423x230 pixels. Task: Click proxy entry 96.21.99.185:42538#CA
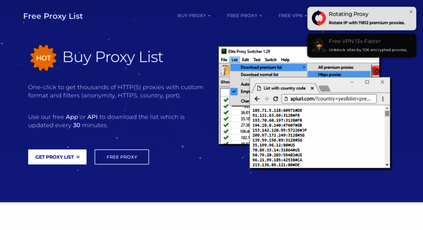[277, 160]
